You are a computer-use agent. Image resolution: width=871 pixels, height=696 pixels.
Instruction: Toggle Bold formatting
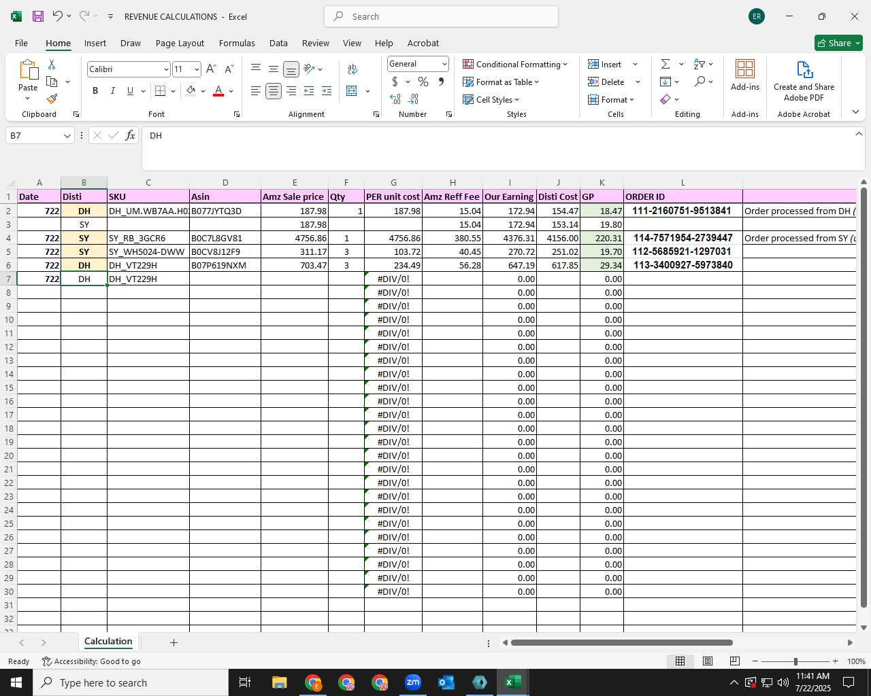(x=95, y=90)
